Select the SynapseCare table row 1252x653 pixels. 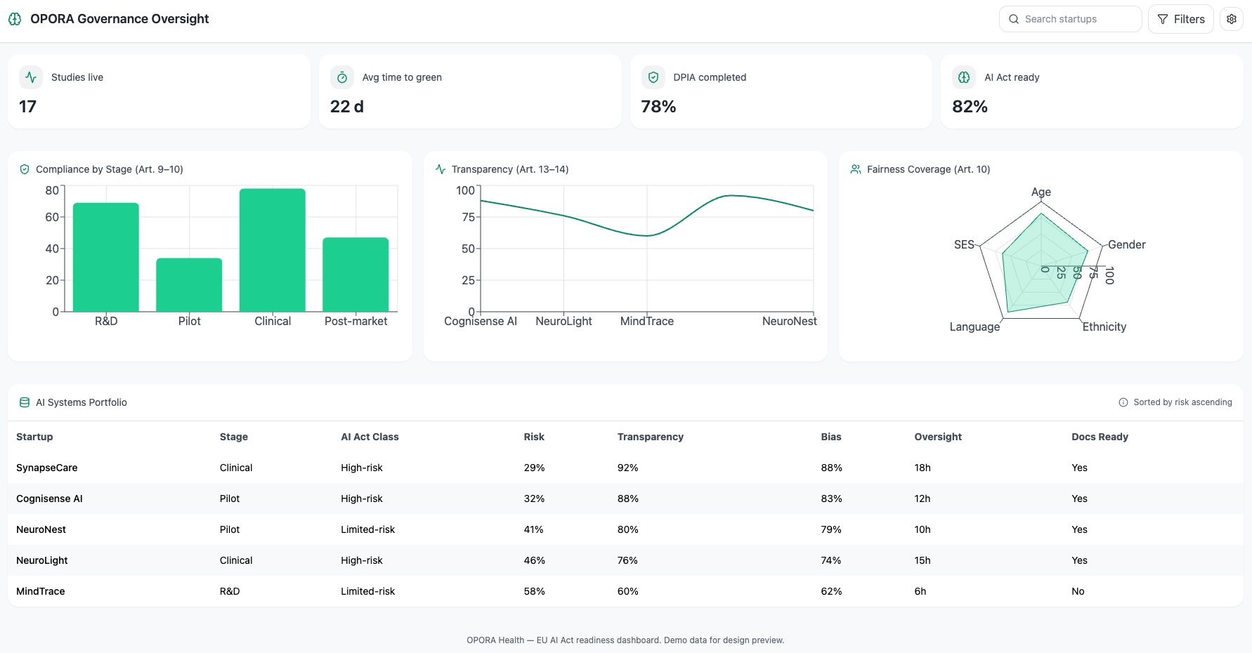click(47, 468)
